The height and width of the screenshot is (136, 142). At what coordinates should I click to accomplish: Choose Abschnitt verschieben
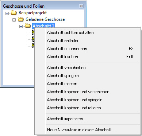[93, 68]
